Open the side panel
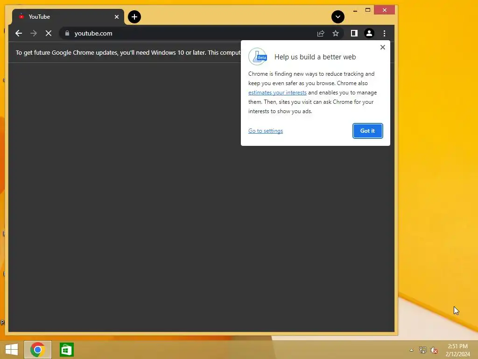Viewport: 478px width, 359px height. [354, 33]
